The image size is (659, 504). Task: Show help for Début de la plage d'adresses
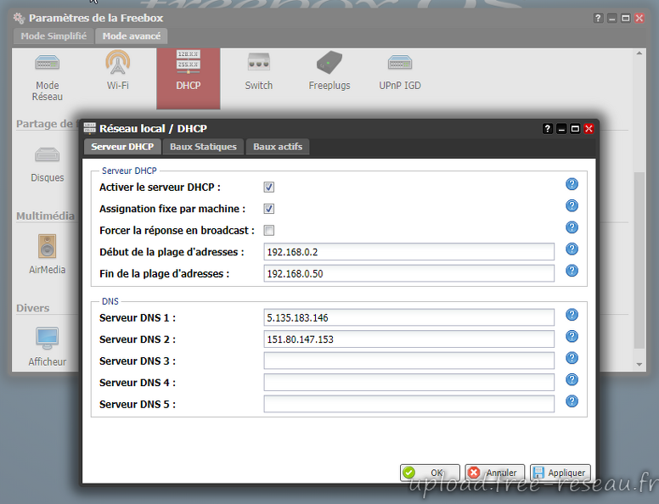(x=572, y=249)
